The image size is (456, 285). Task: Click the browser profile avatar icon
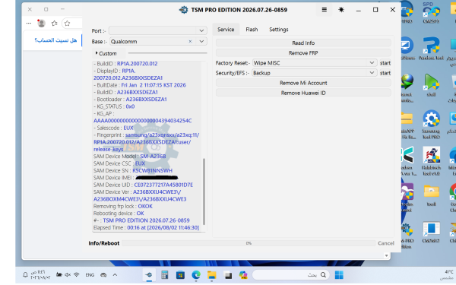coord(41,24)
